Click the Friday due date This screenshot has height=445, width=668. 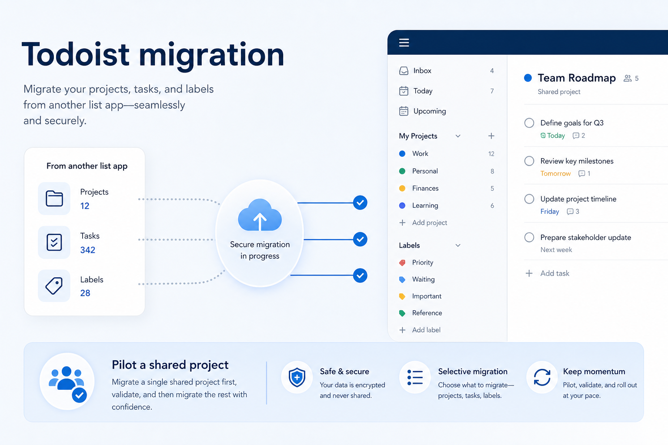coord(550,212)
